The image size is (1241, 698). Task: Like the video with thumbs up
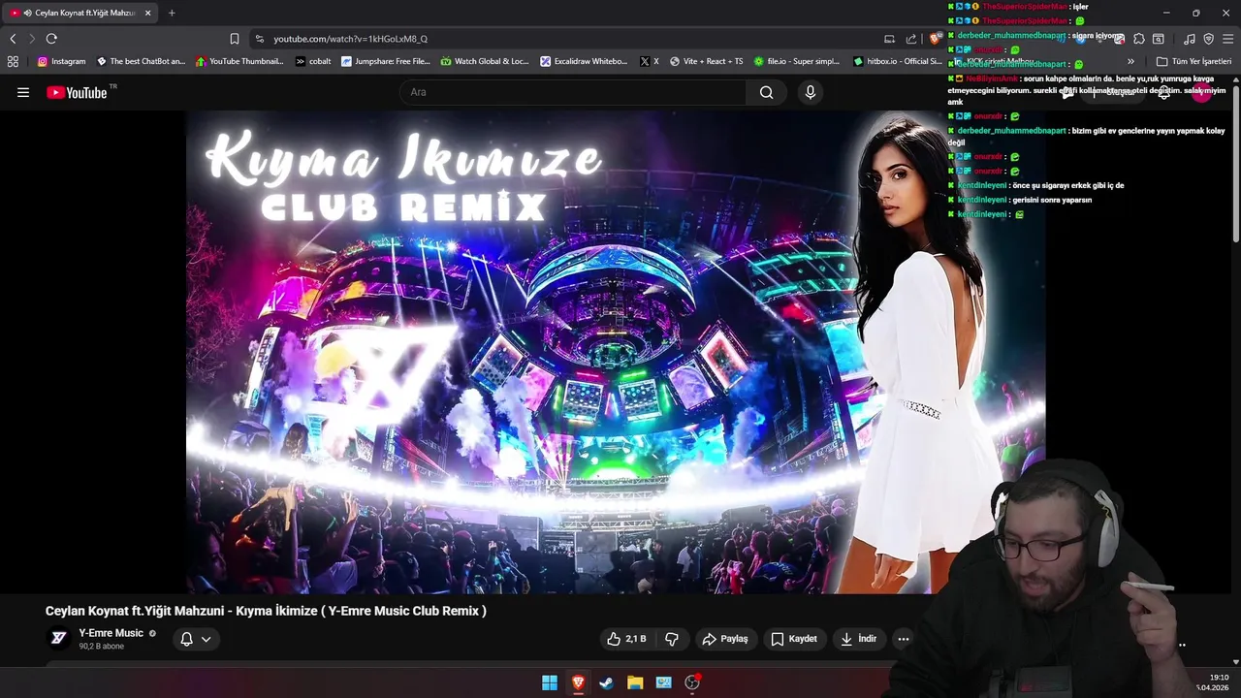pos(626,639)
